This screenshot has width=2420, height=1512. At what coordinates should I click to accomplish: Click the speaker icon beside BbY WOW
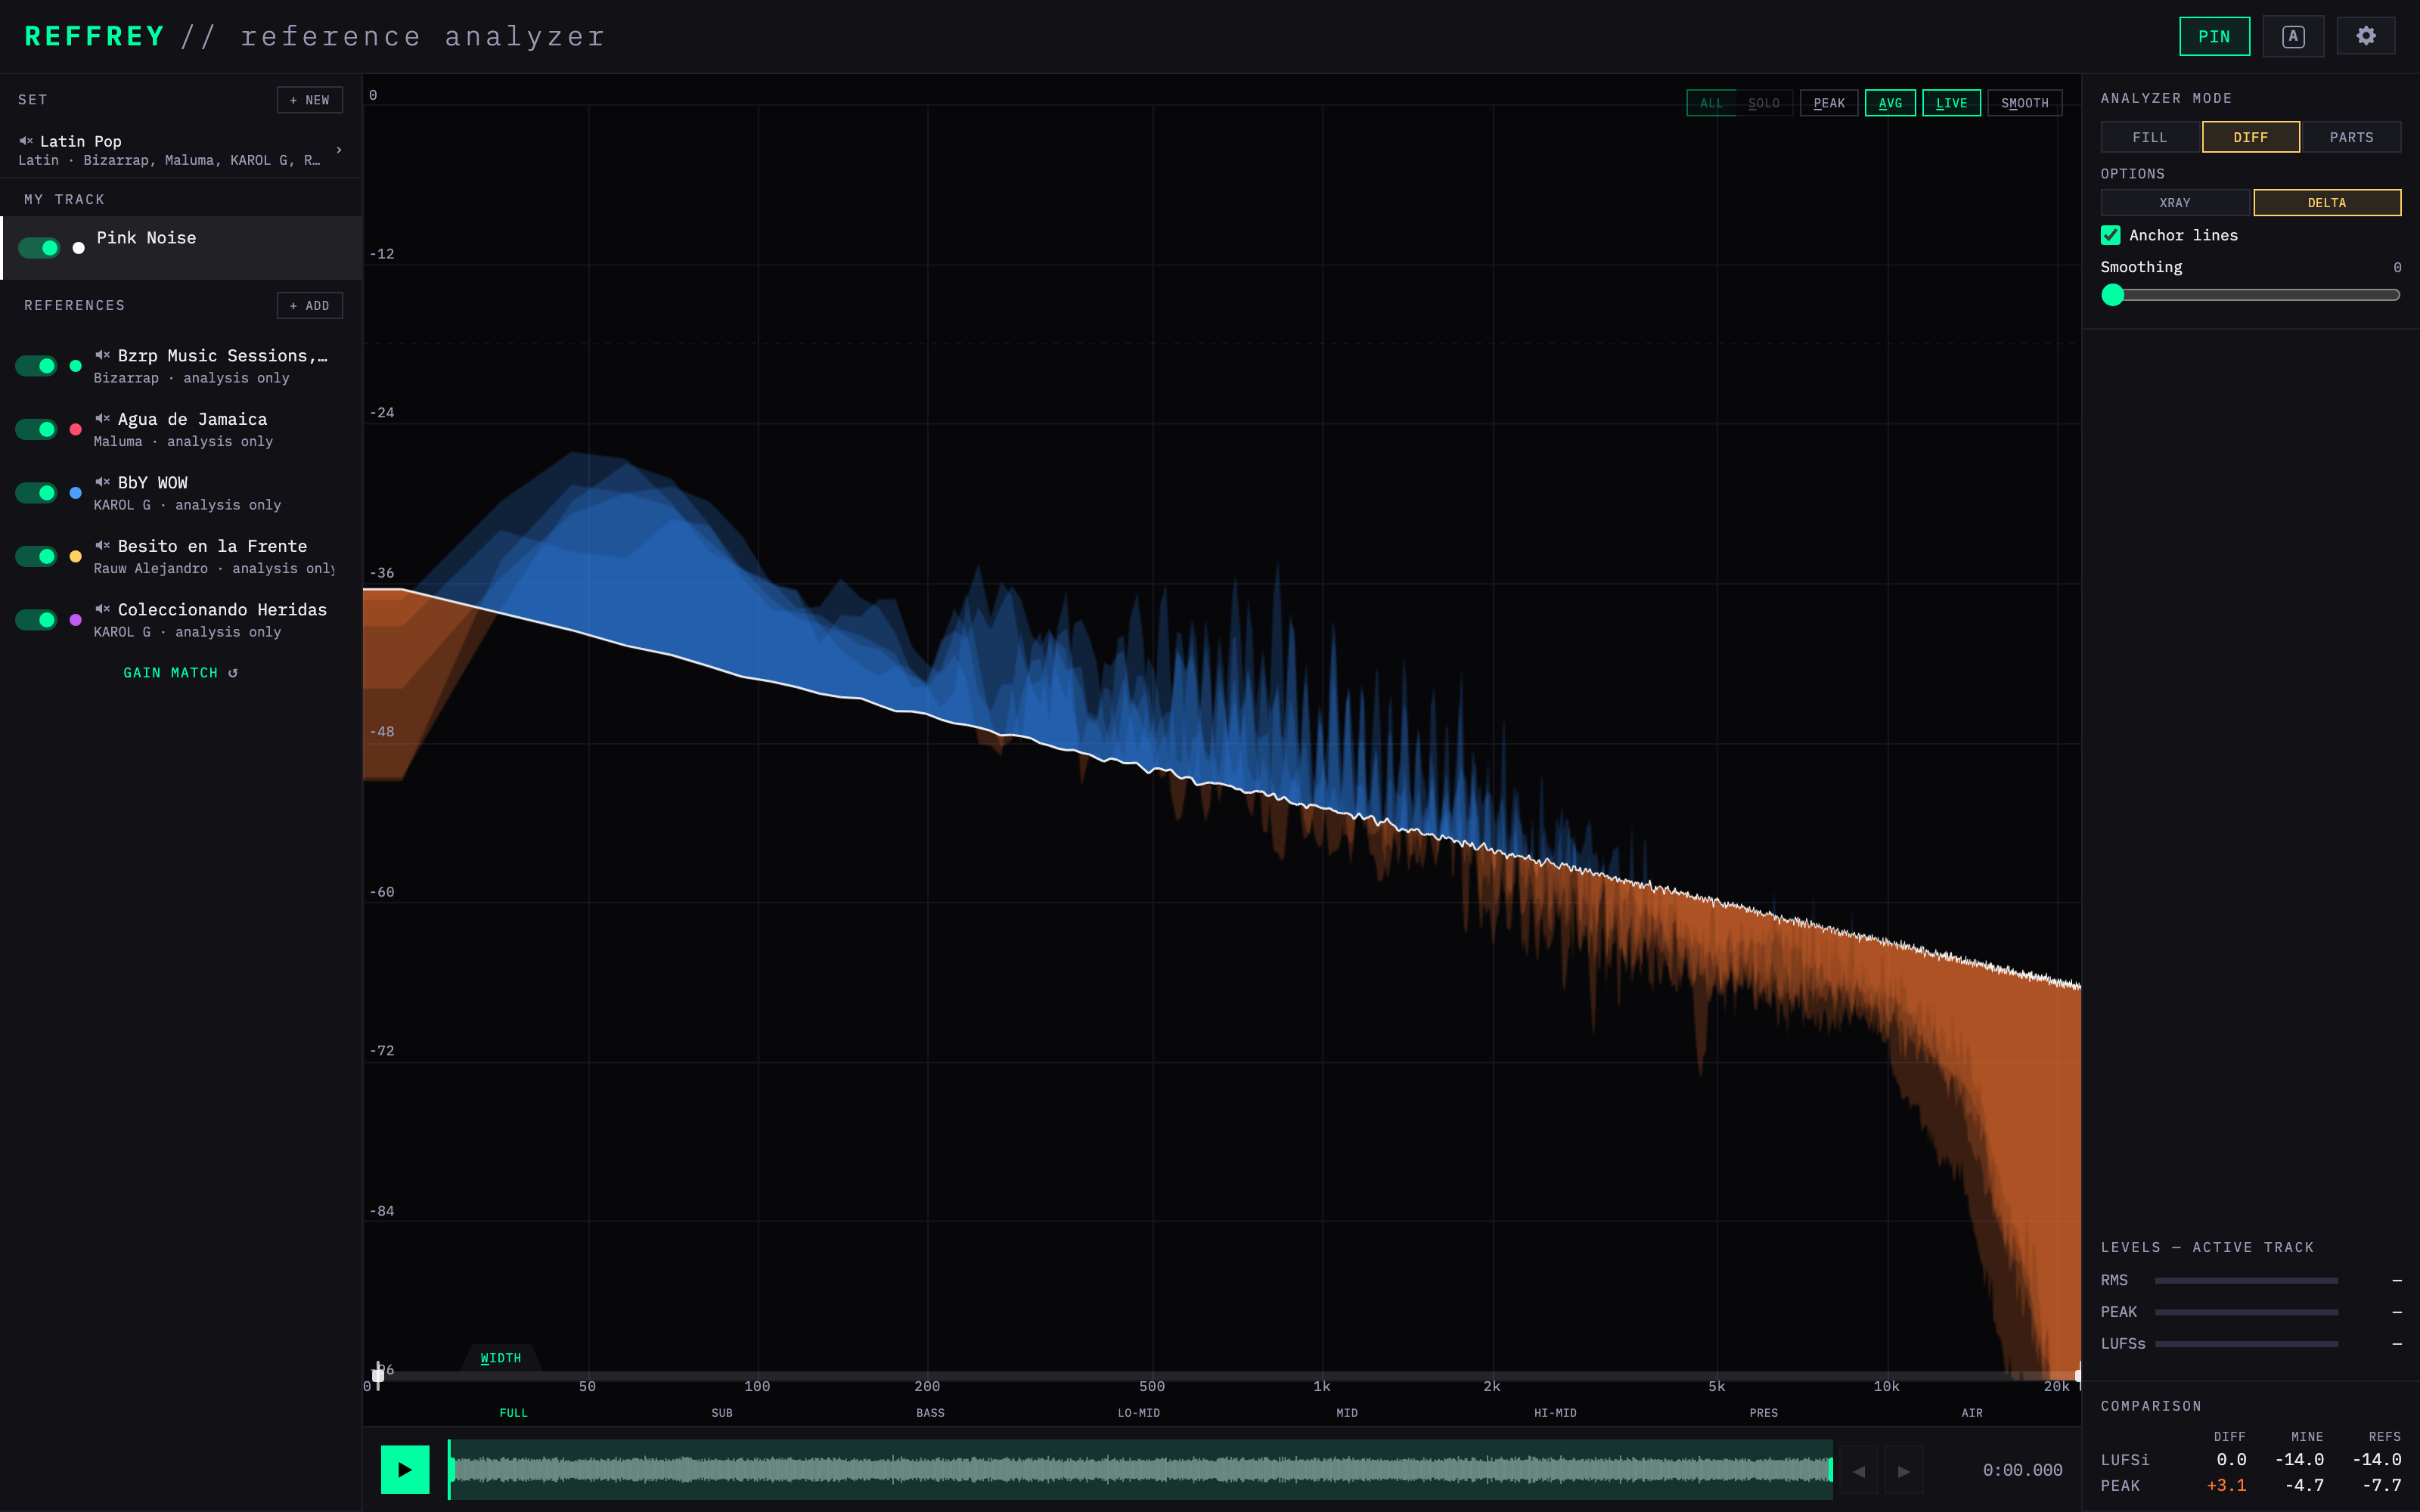coord(102,482)
